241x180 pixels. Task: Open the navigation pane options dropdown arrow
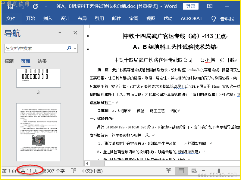click(x=60, y=33)
